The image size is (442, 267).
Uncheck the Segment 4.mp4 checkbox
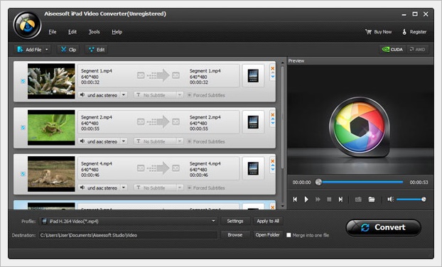click(x=23, y=174)
